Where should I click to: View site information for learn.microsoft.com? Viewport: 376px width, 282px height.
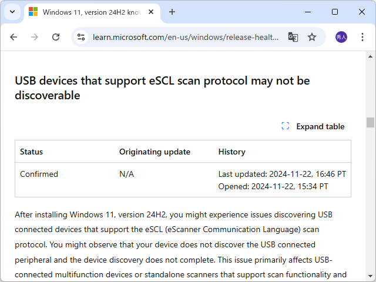82,37
